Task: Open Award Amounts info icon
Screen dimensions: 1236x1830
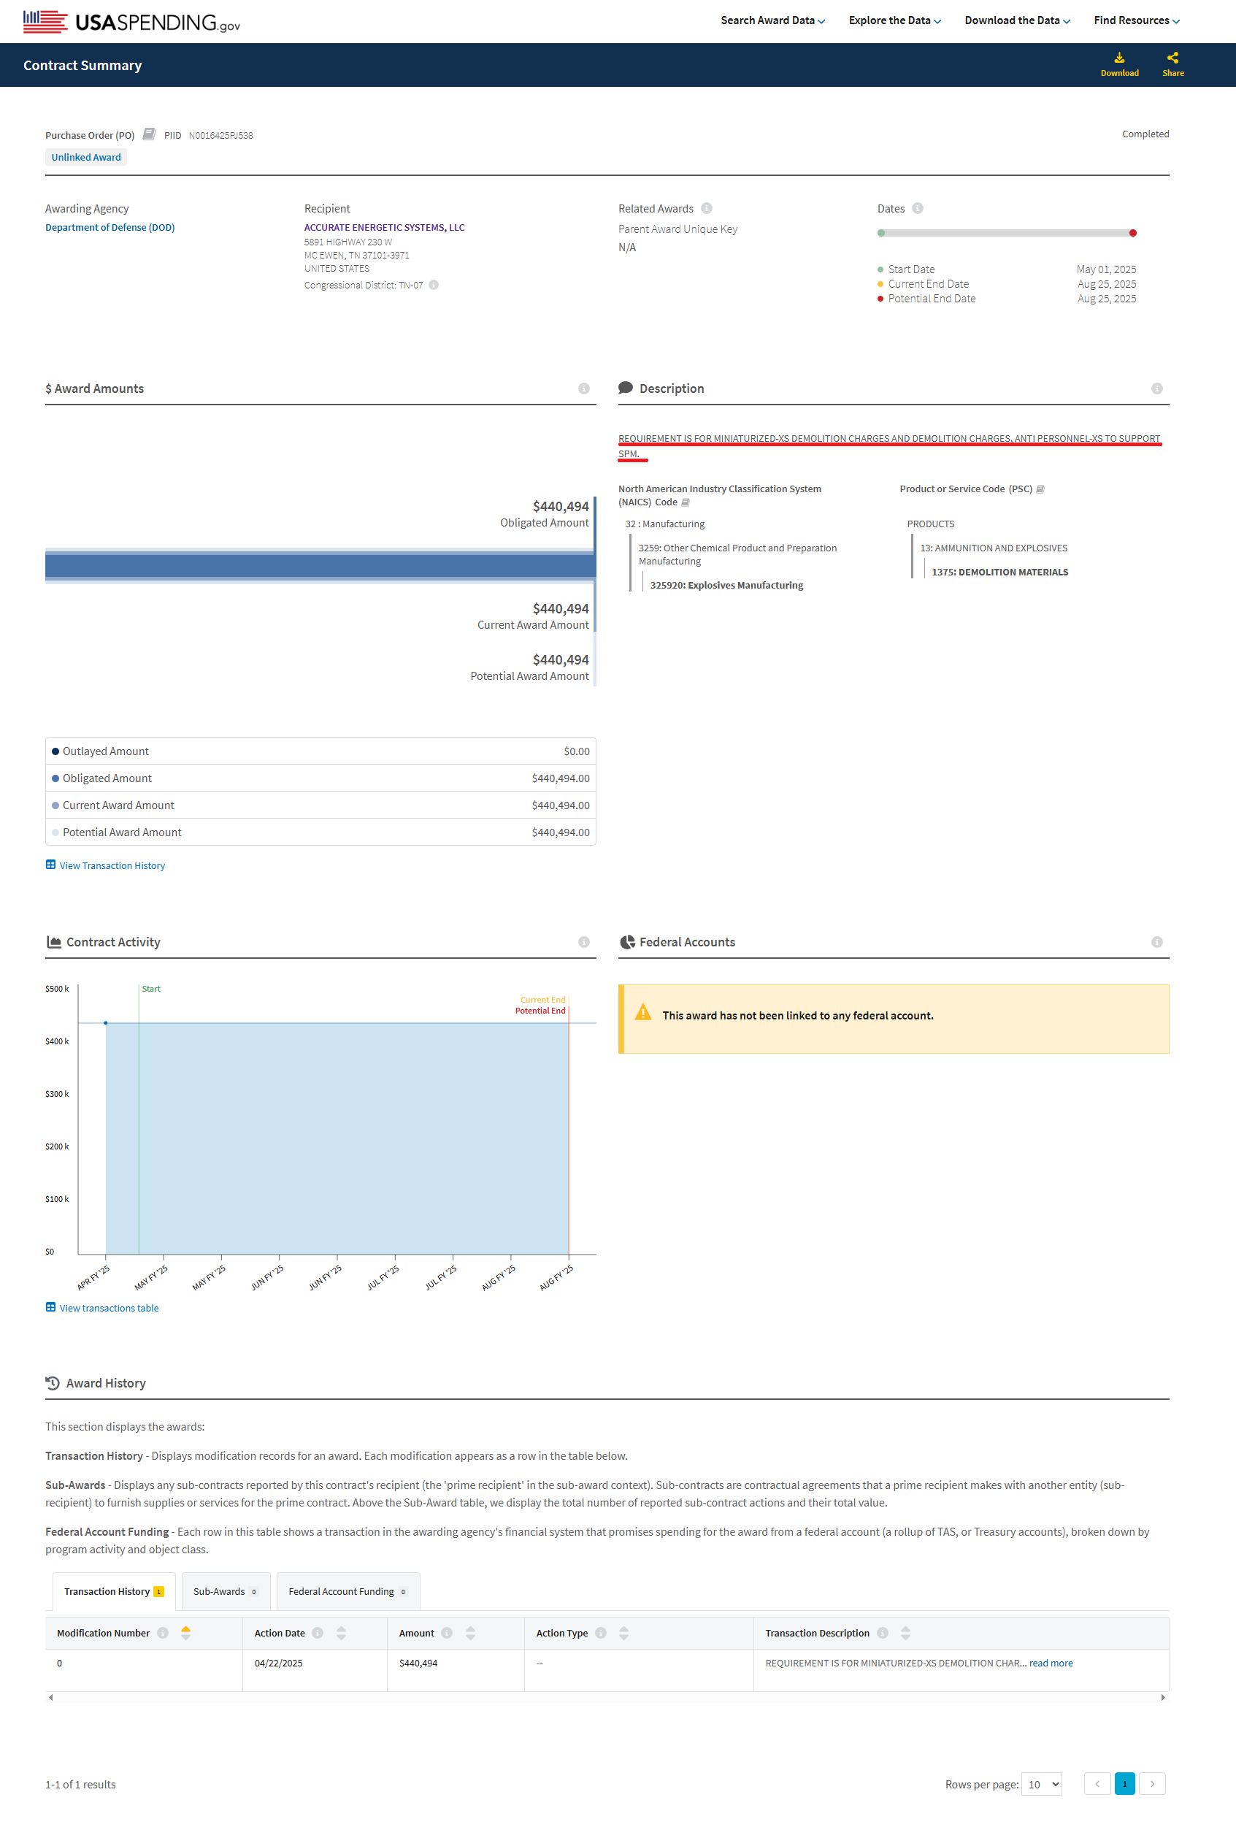Action: click(x=583, y=388)
